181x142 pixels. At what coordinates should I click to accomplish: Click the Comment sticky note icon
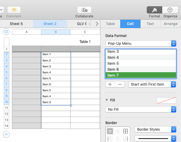point(14,10)
